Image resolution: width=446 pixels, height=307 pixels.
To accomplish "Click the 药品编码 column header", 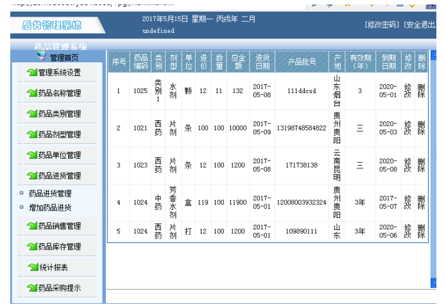I will [141, 62].
